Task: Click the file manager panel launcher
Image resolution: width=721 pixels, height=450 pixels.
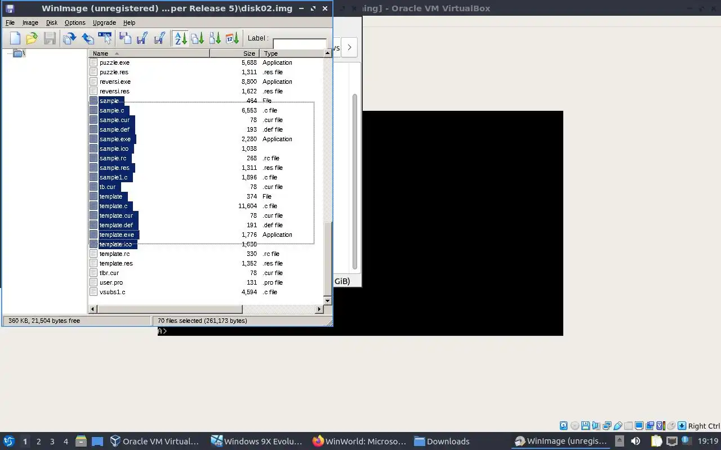Action: tap(81, 441)
